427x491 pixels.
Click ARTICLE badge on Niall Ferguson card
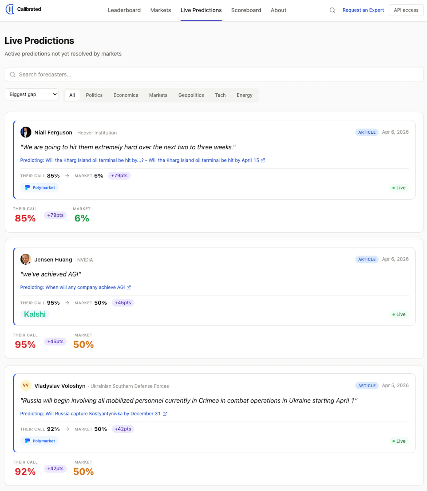tap(367, 132)
